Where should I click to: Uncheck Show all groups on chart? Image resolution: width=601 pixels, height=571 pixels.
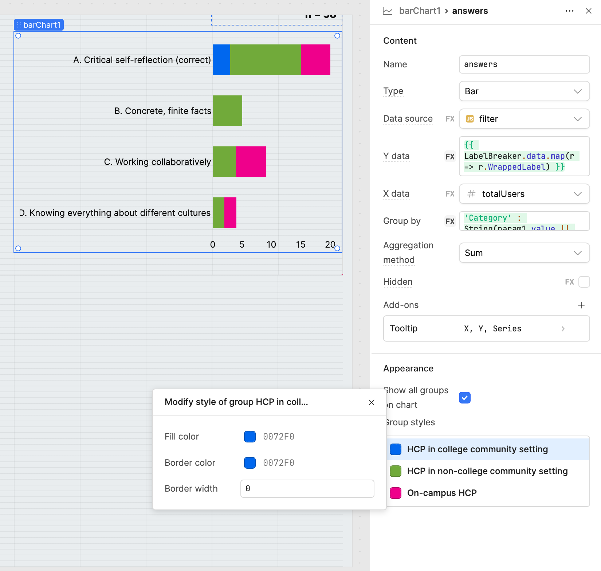pyautogui.click(x=465, y=398)
